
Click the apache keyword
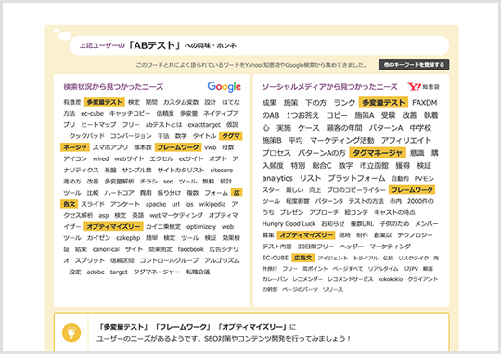tap(156, 204)
